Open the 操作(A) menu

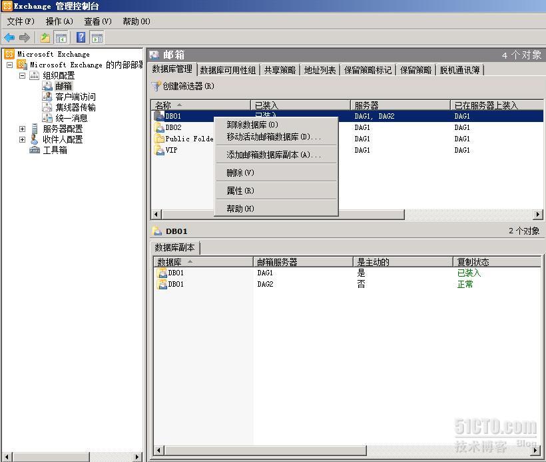[x=59, y=21]
